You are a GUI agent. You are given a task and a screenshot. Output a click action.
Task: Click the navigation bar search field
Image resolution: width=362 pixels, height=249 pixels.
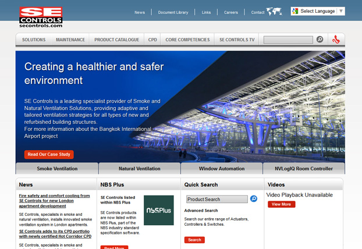click(x=288, y=40)
